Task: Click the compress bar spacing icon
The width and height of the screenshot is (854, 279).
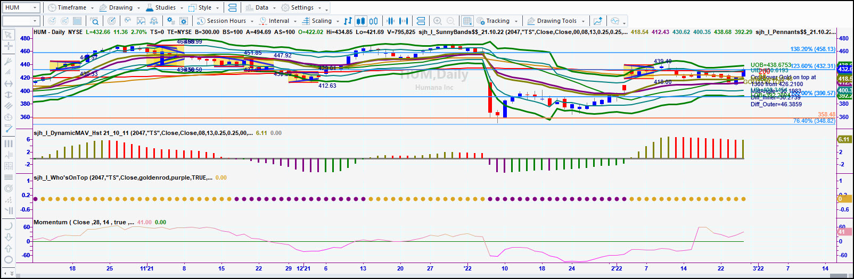Action: (391, 21)
